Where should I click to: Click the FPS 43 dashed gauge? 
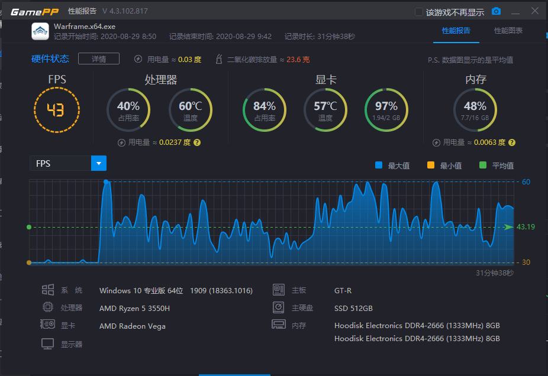point(57,110)
